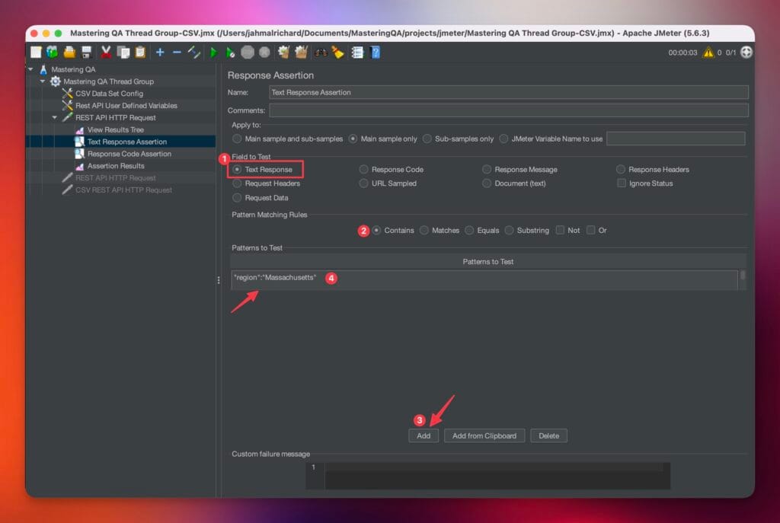Open the Function Helper dialog icon
This screenshot has height=523, width=780.
[x=357, y=53]
